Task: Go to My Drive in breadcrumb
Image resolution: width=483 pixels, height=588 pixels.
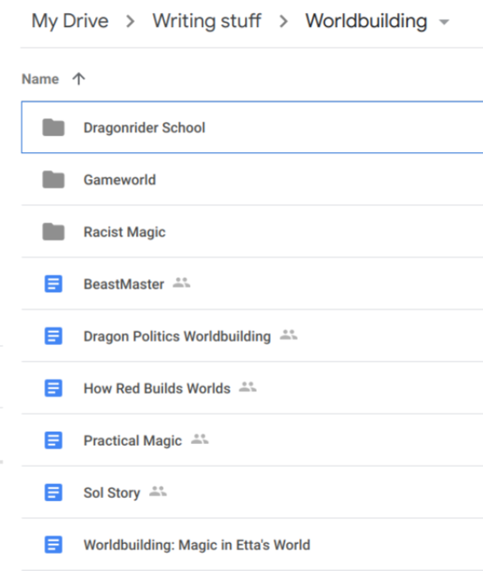Action: 70,21
